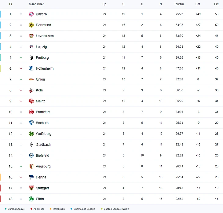Click the Dortmund club logo
Image resolution: width=223 pixels, height=213 pixels.
pyautogui.click(x=31, y=25)
